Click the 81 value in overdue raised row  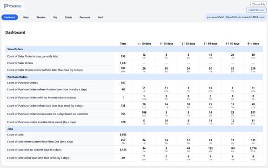point(253,121)
